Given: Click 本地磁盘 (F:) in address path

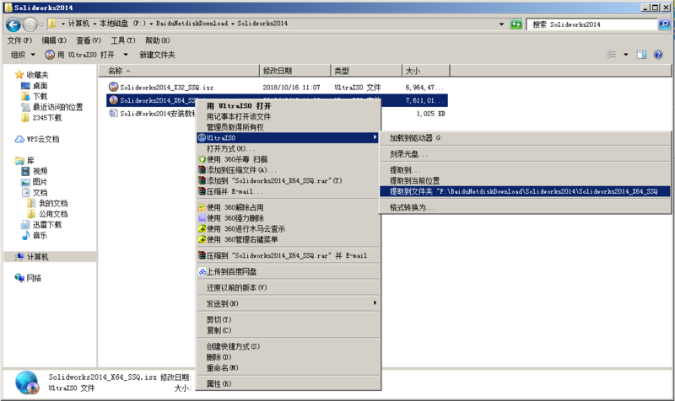Looking at the screenshot, I should click(x=122, y=24).
